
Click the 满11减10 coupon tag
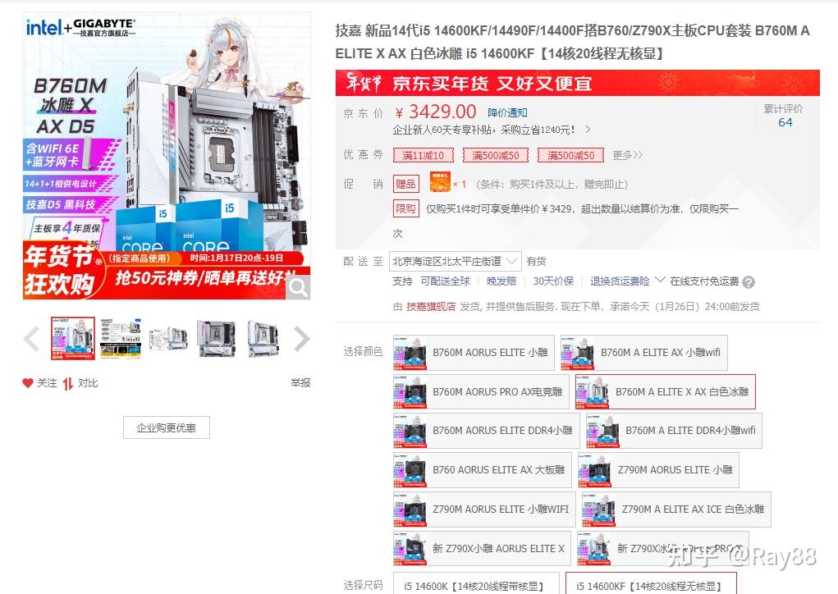pos(422,155)
